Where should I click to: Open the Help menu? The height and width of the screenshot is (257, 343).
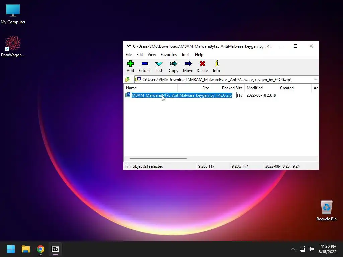point(199,55)
